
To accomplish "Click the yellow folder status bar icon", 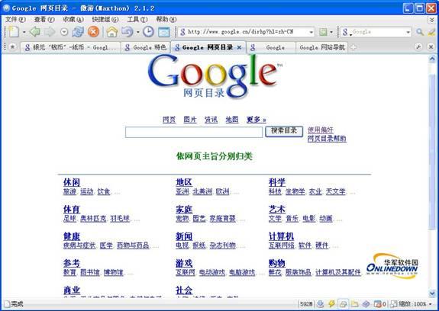I will pos(355,304).
